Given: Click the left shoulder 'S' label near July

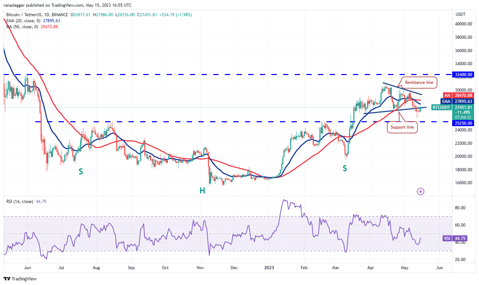Looking at the screenshot, I should [x=81, y=172].
